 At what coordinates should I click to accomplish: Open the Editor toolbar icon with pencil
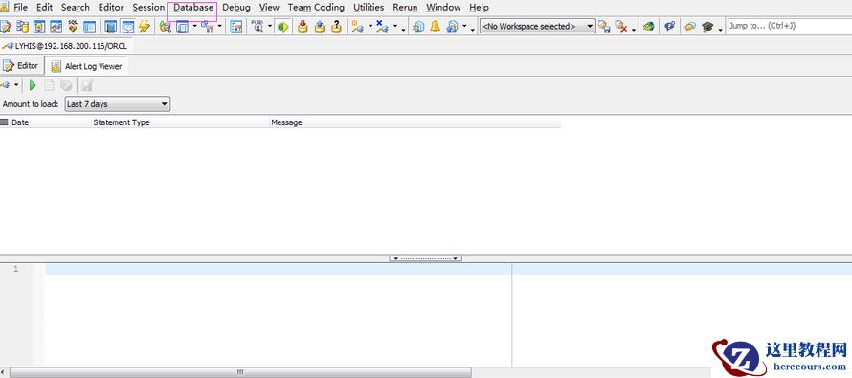click(x=6, y=26)
